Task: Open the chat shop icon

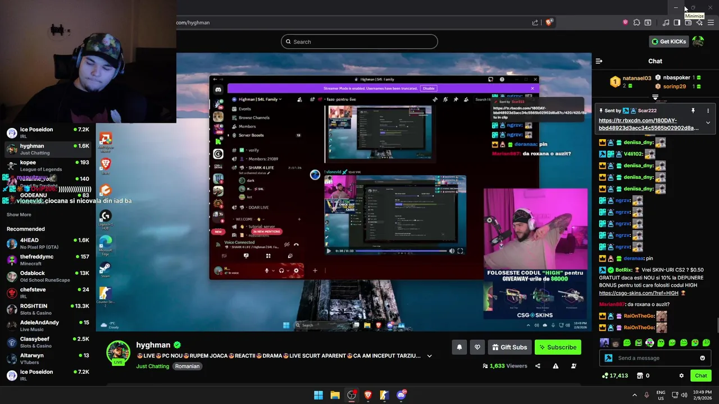Action: [640, 375]
